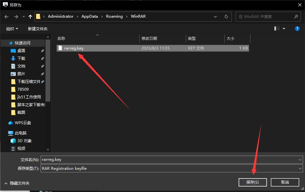
Task: Click the WPS cloud icon
Action: (x=11, y=123)
